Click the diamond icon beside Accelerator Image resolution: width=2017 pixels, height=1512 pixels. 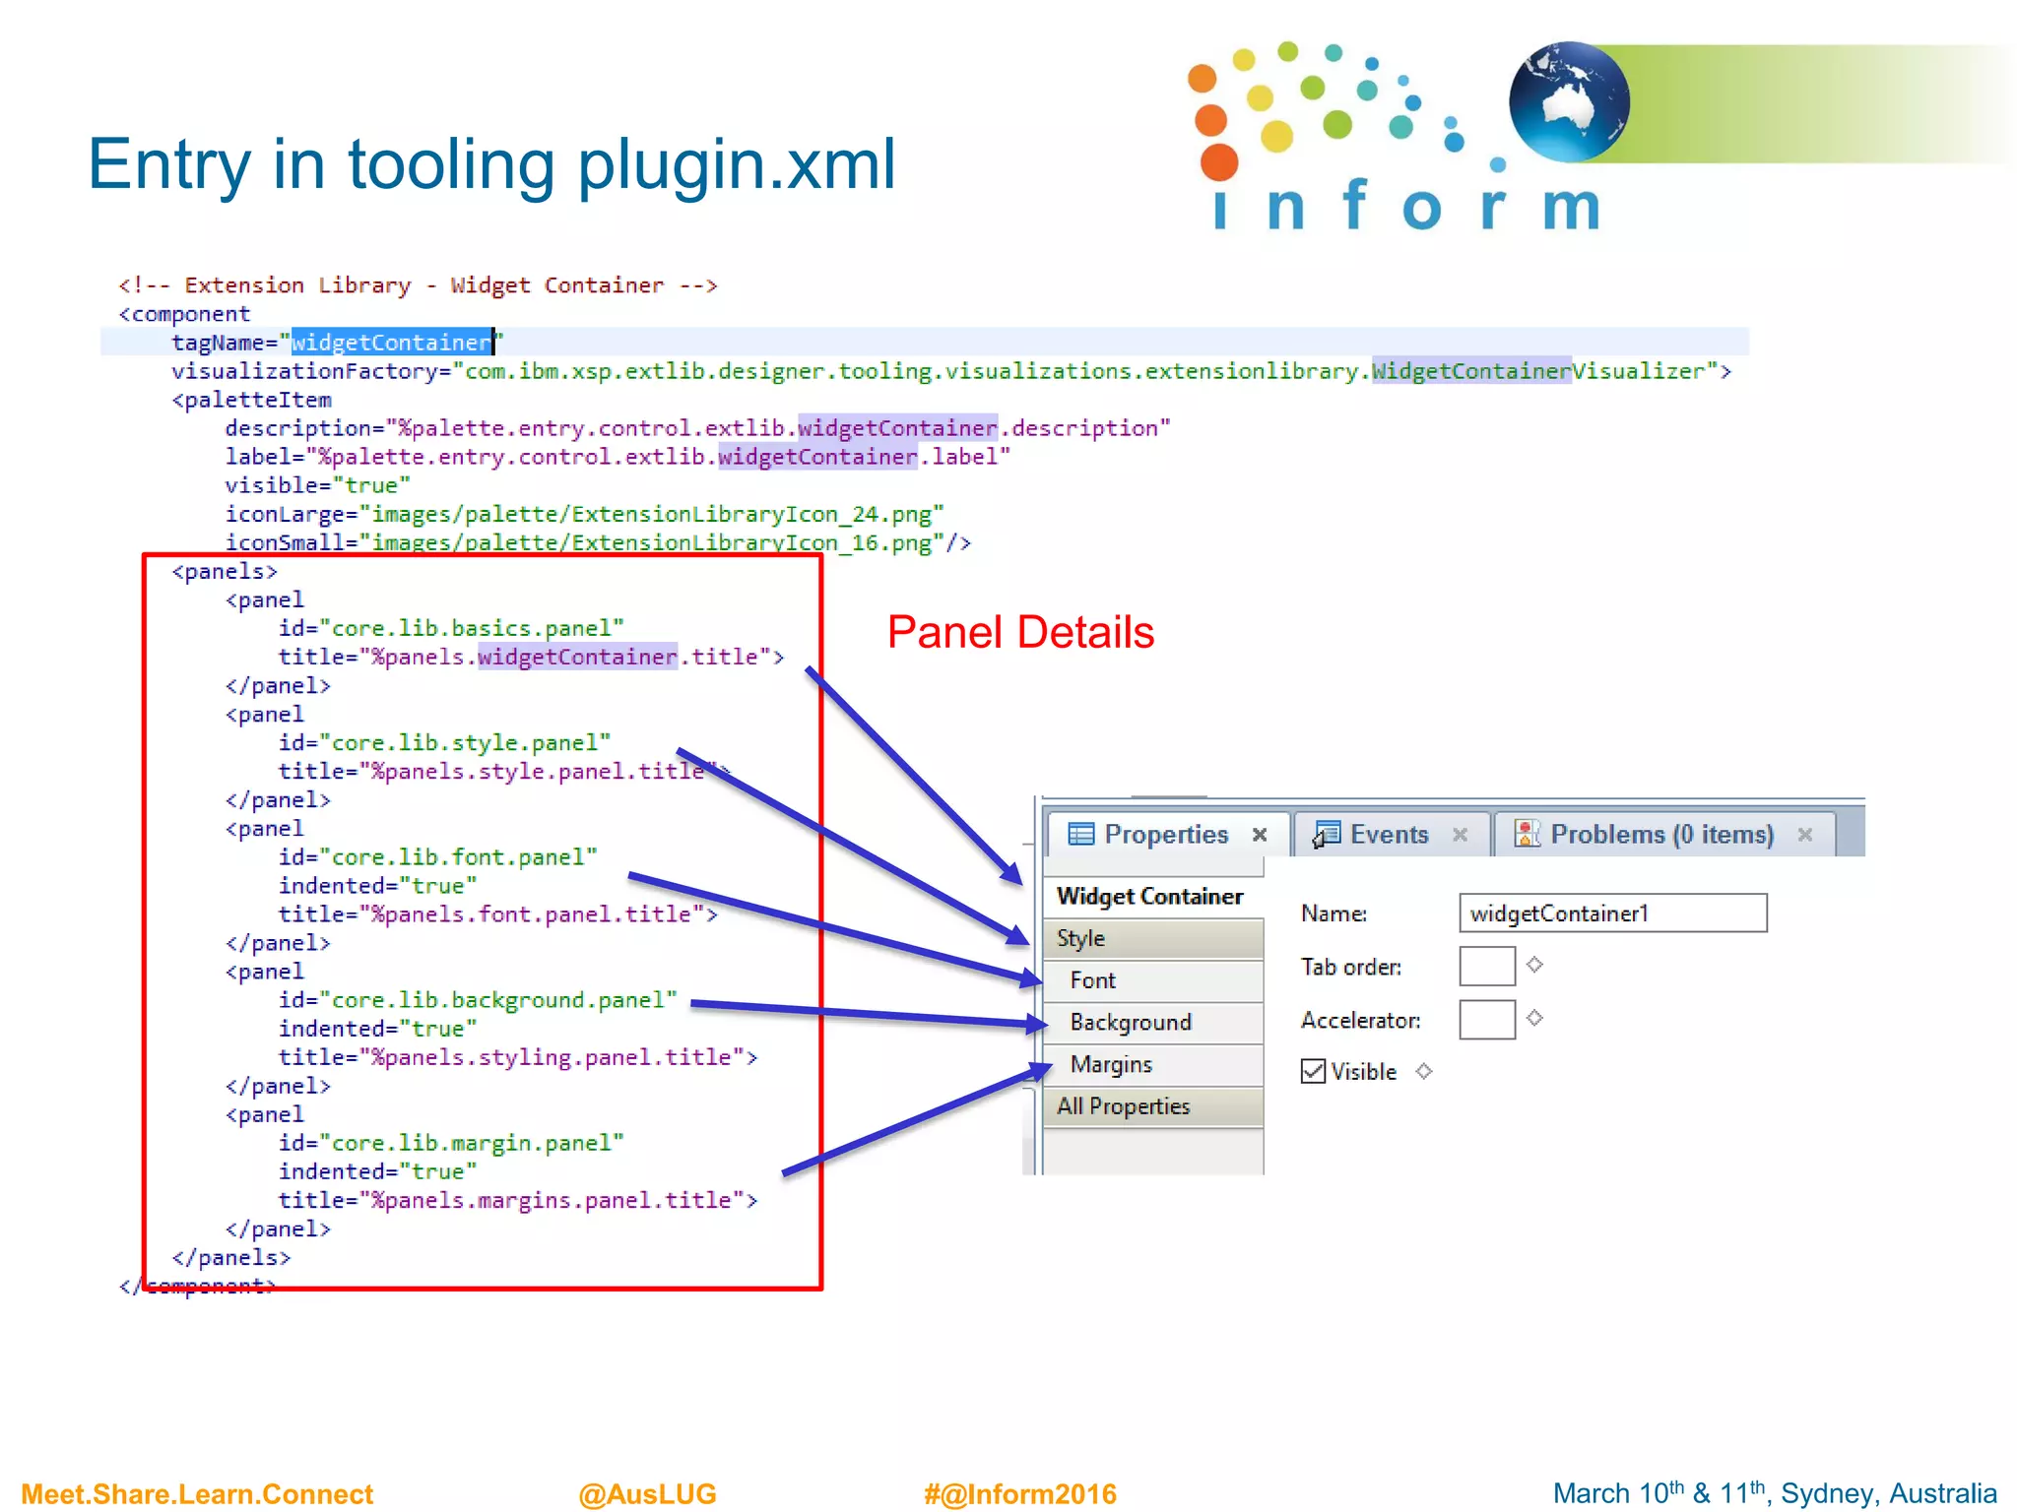(1534, 1018)
